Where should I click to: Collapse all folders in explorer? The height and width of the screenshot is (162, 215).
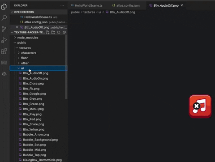pyautogui.click(x=64, y=32)
